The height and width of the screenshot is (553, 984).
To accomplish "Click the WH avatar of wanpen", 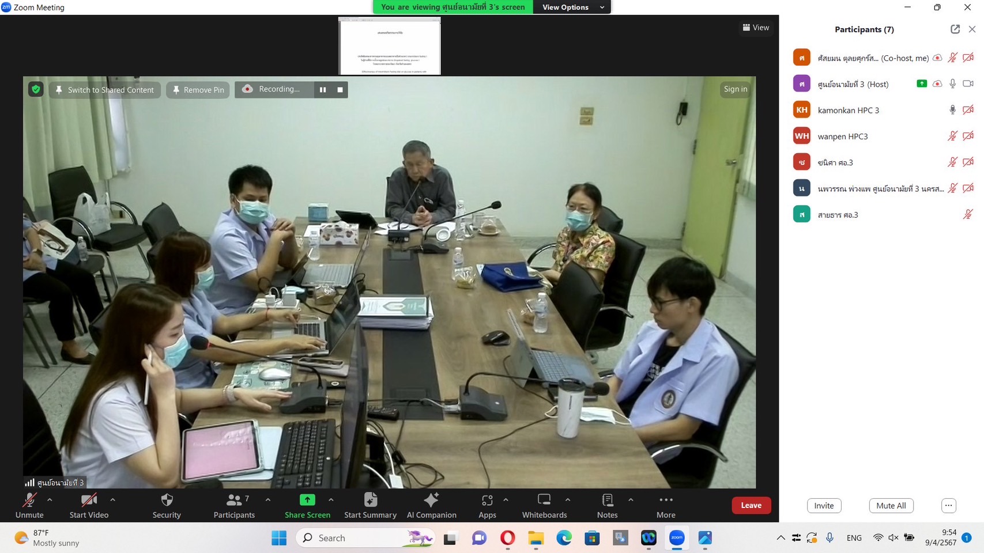I will (801, 136).
